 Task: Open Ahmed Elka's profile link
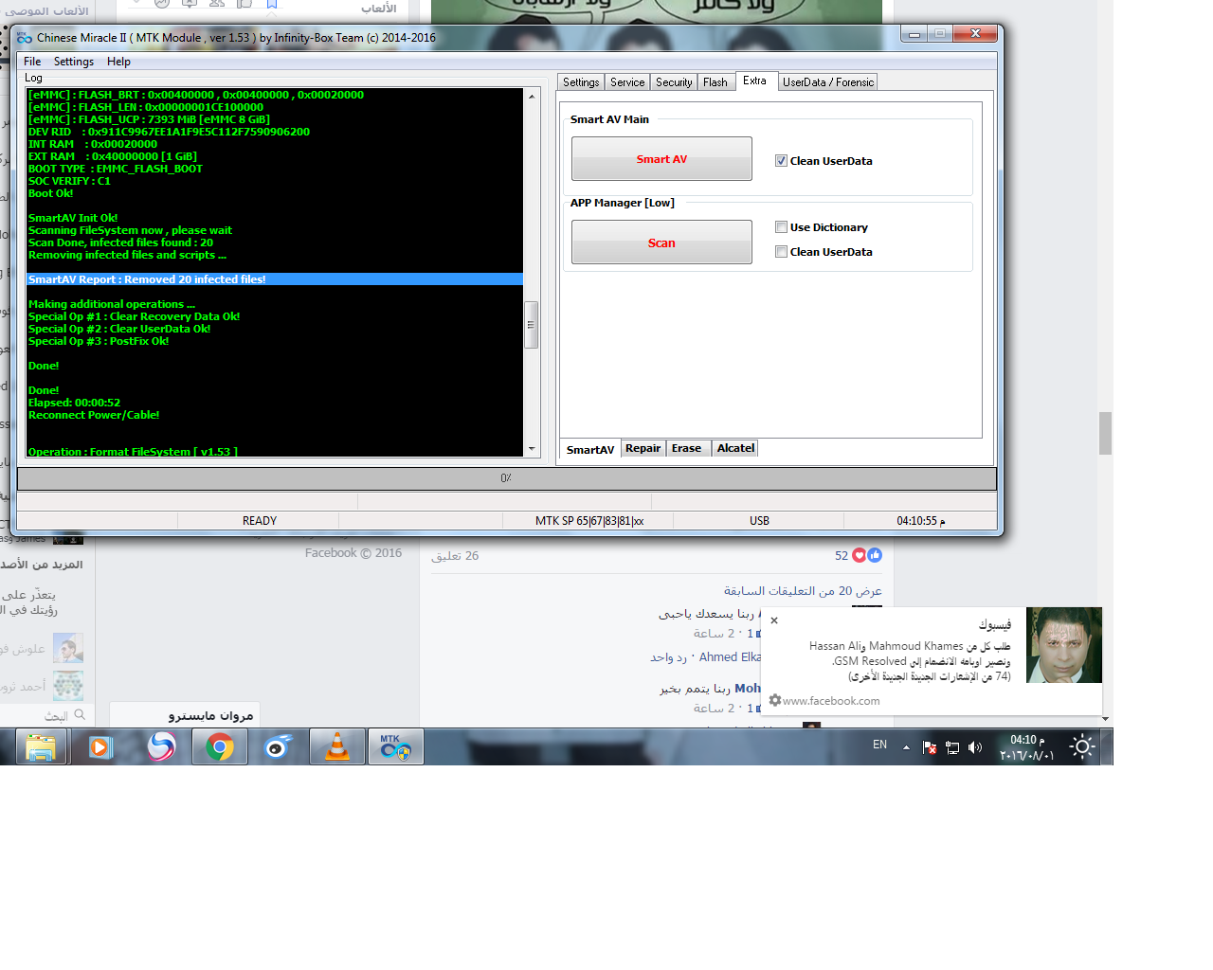click(x=730, y=657)
